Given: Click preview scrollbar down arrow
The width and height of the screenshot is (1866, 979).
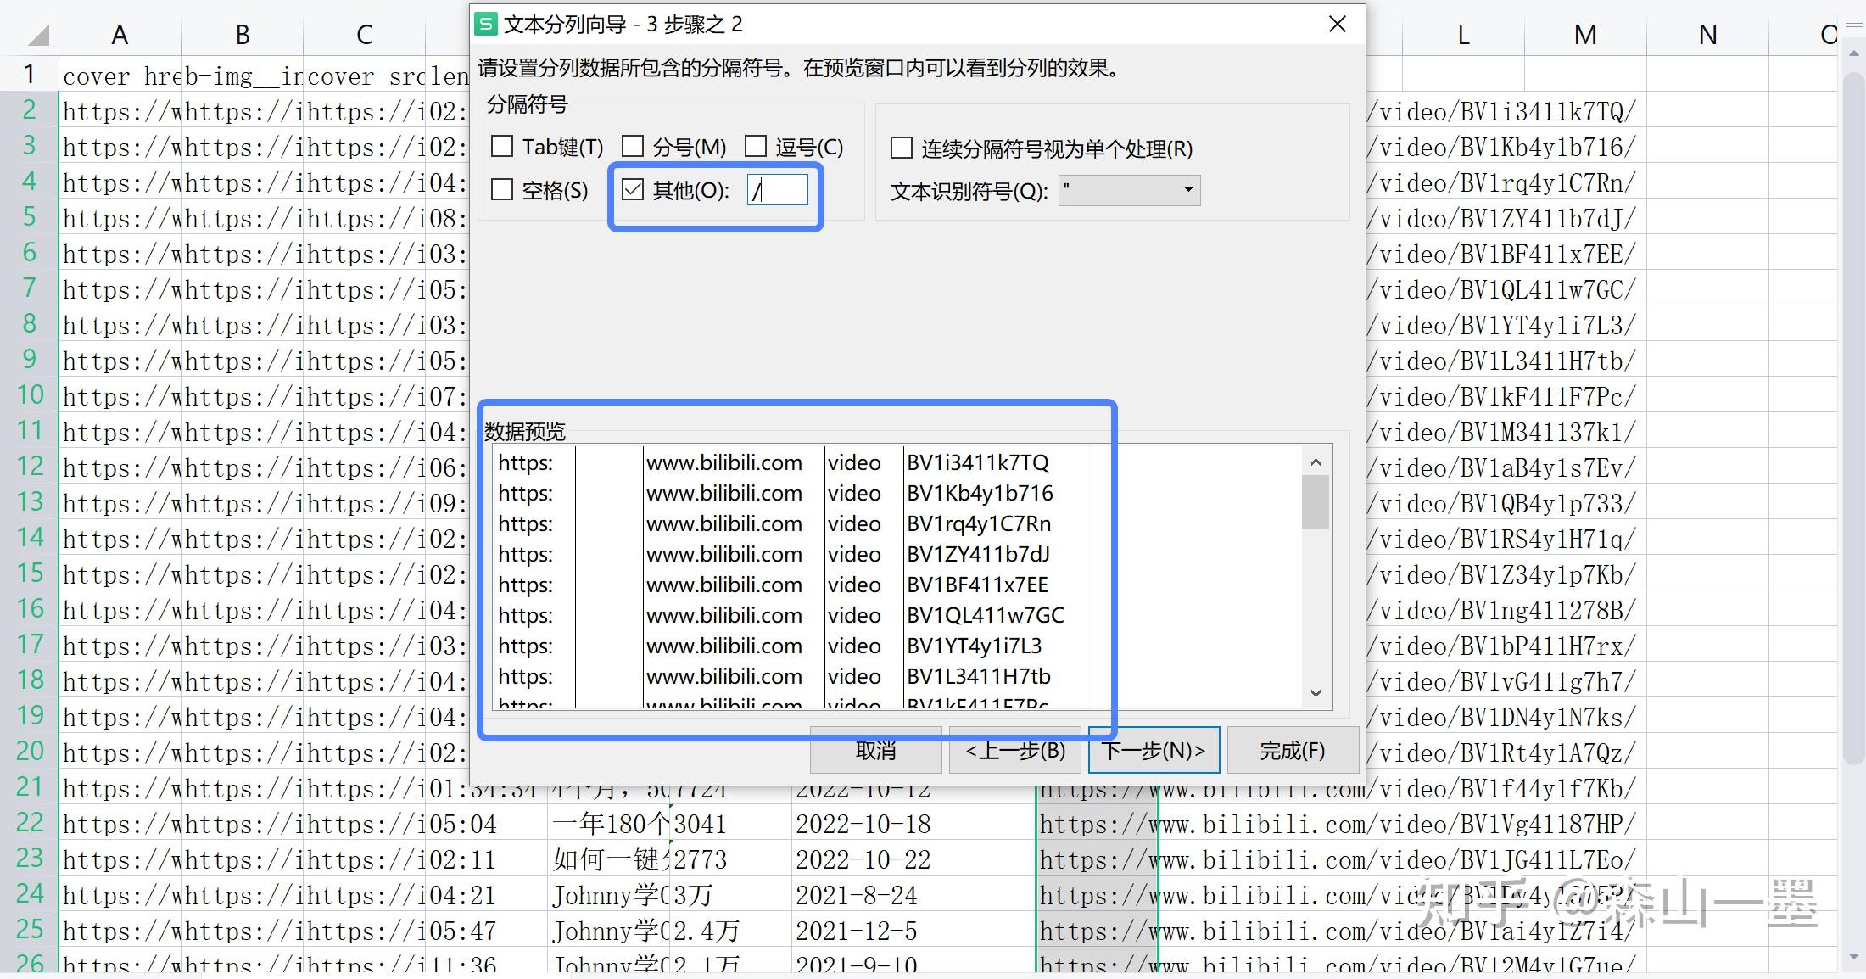Looking at the screenshot, I should [x=1316, y=693].
